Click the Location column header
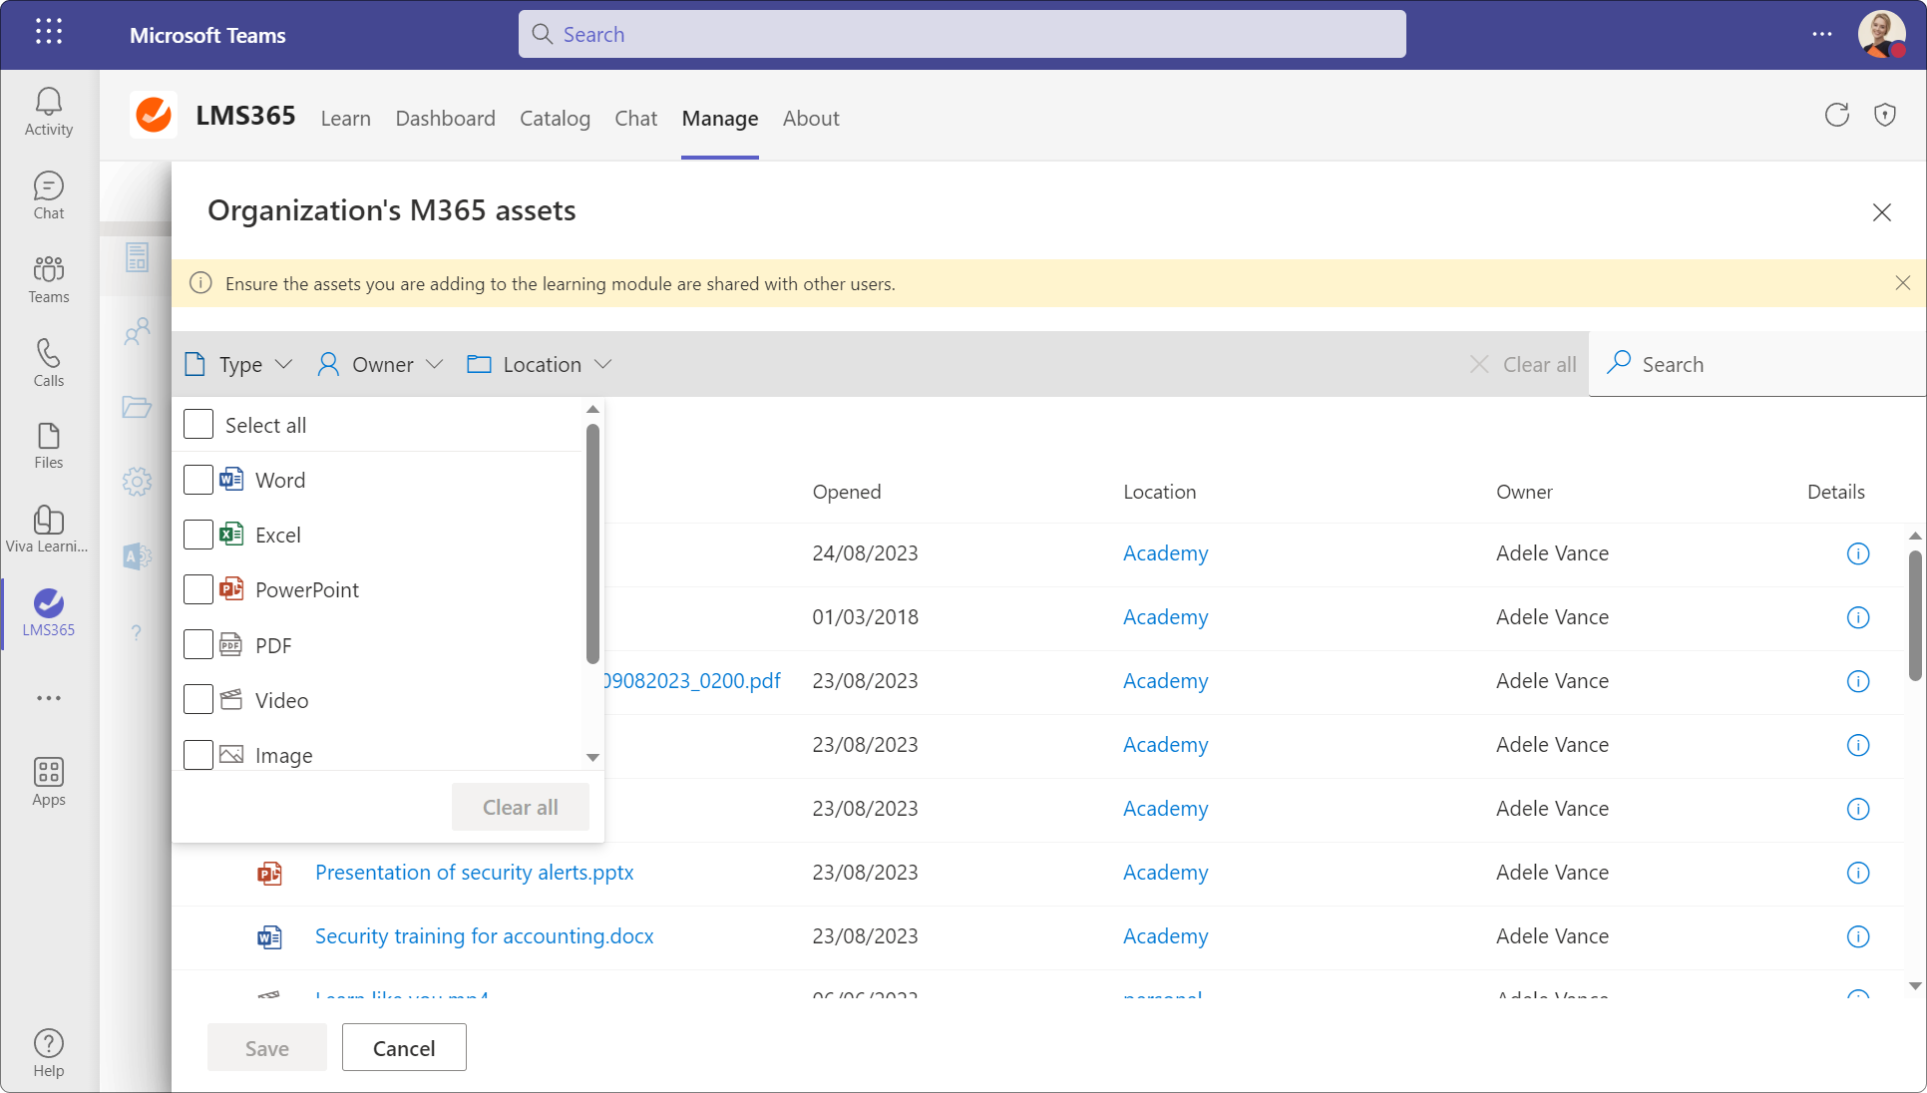The image size is (1927, 1093). coord(1160,492)
